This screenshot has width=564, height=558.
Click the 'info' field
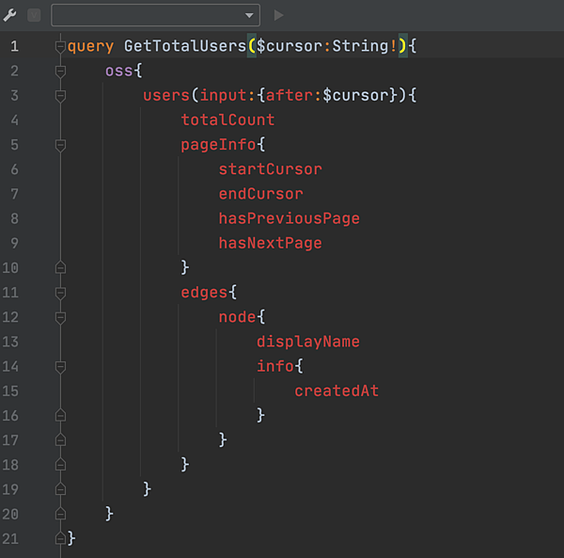(x=275, y=366)
